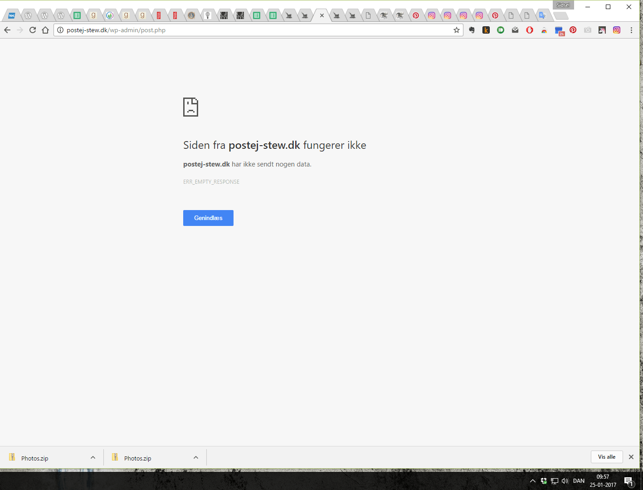Open the red stop-hand adblock extension
643x490 pixels.
530,30
